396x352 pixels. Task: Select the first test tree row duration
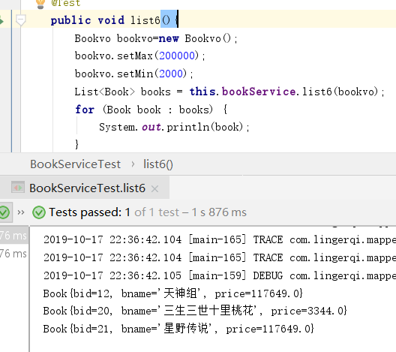click(13, 236)
